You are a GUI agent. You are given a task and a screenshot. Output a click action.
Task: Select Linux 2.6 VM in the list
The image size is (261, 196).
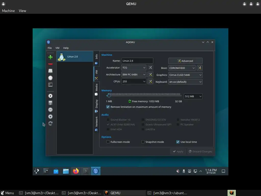[75, 56]
